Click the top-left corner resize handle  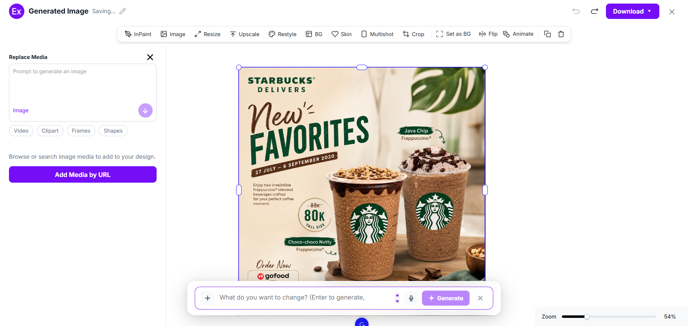click(x=239, y=67)
